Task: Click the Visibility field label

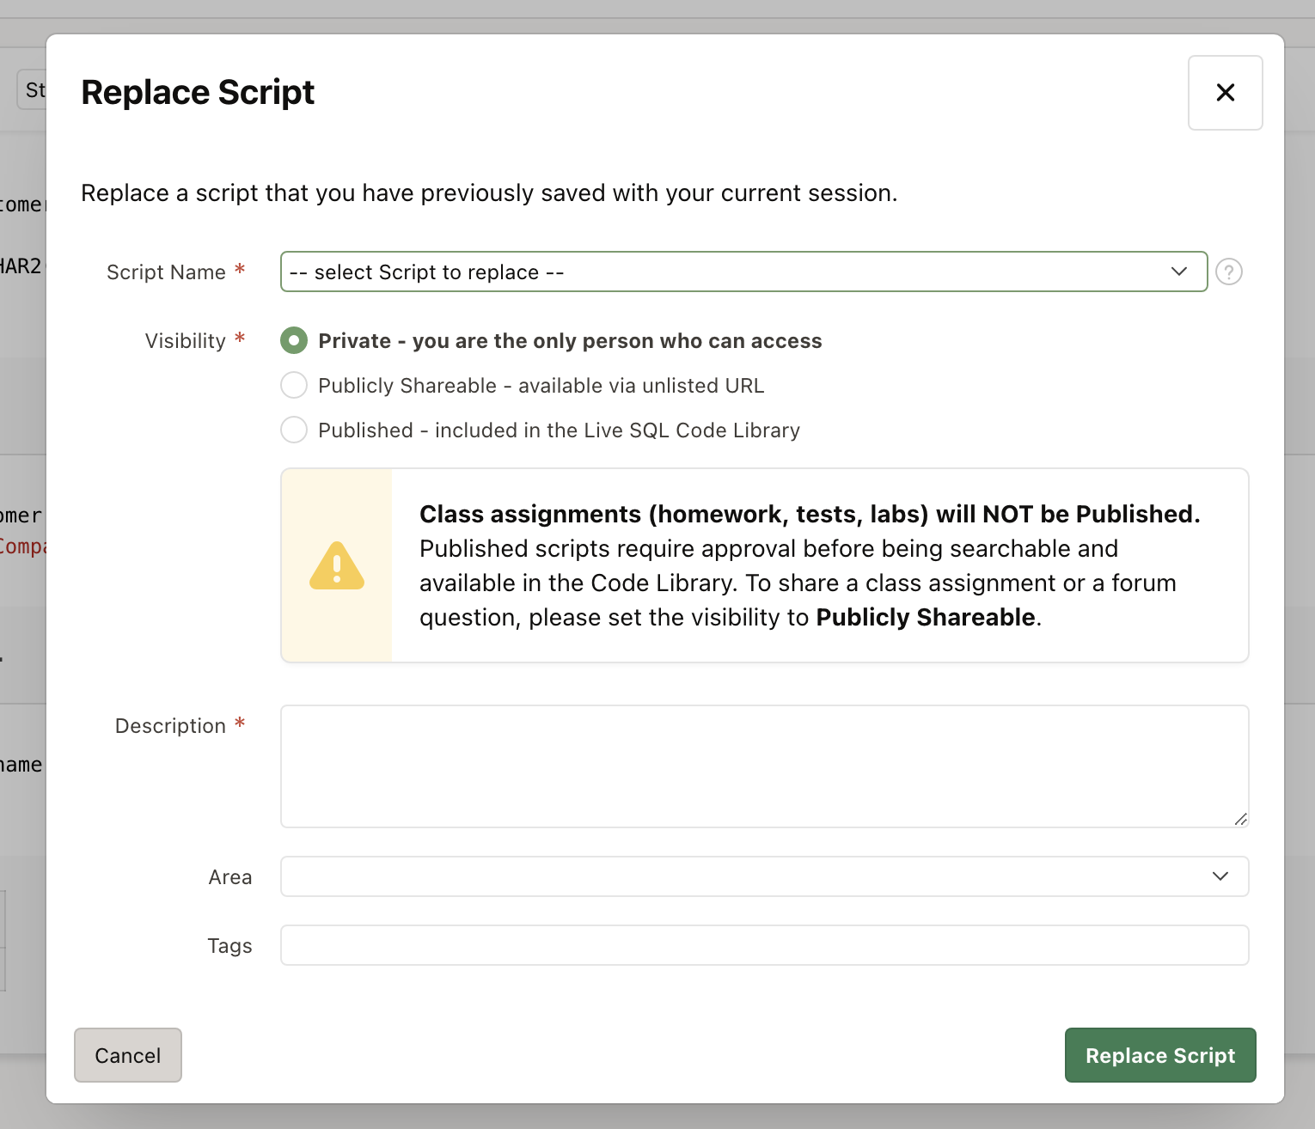Action: 185,341
